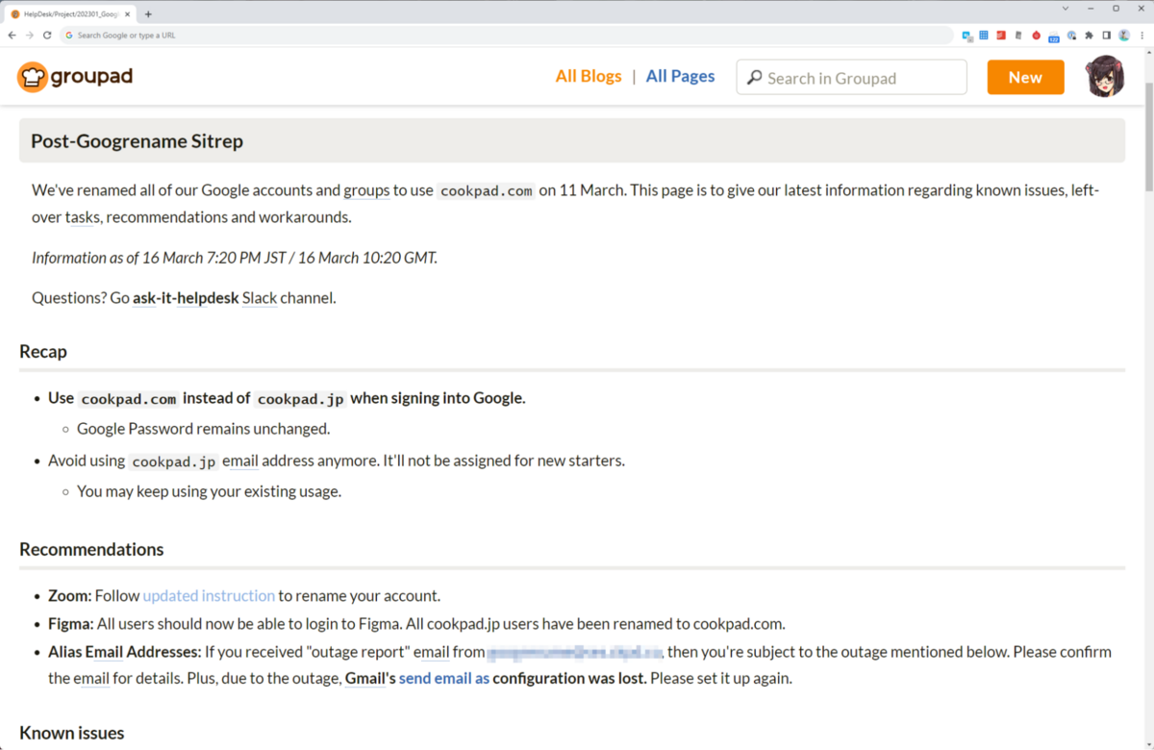The width and height of the screenshot is (1154, 750).
Task: Open the updated instruction link
Action: [209, 595]
